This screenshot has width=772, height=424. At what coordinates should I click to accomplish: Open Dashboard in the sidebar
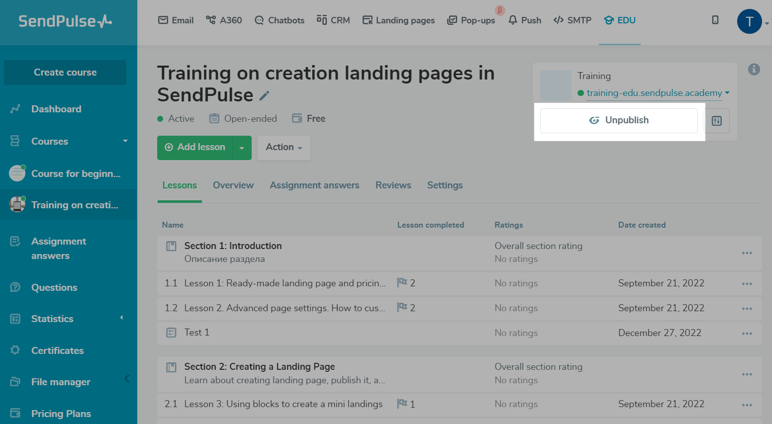coord(56,109)
